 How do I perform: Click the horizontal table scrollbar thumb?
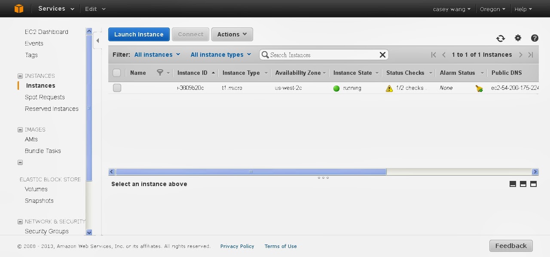tap(251, 172)
